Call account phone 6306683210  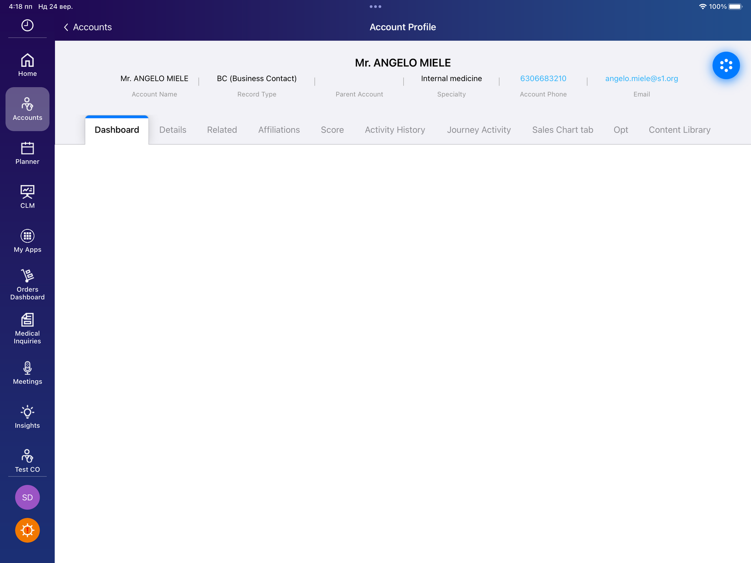[x=543, y=78]
